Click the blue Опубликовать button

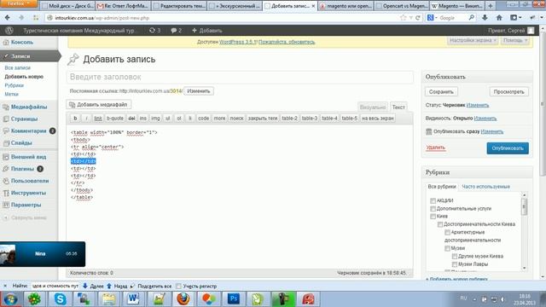[x=508, y=148]
